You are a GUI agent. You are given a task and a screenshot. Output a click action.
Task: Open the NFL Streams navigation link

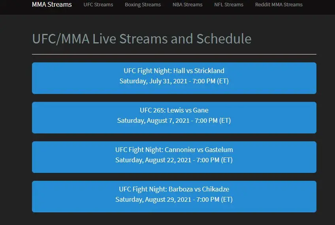pos(229,4)
